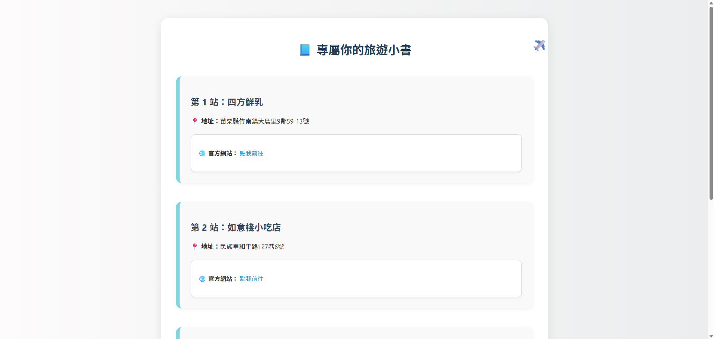
Task: Click the address 苗栗縣竹南鎮大厝里9鄰59-13號
Action: click(264, 121)
